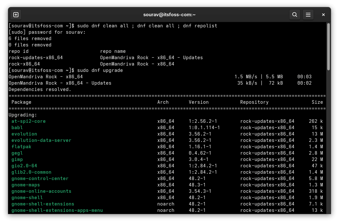Open the terminal search icon
This screenshot has width=339, height=223.
pos(295,15)
